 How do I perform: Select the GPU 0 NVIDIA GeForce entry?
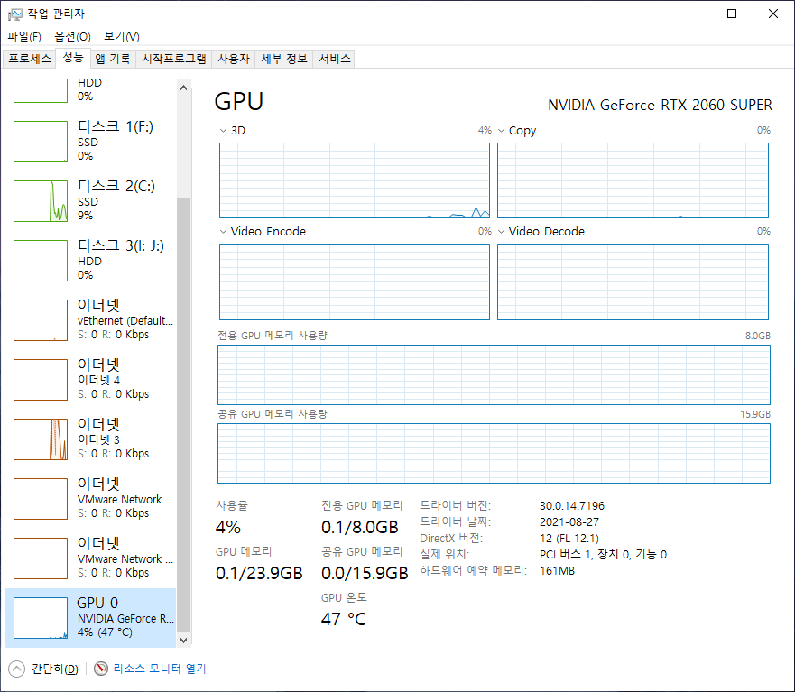[x=90, y=617]
